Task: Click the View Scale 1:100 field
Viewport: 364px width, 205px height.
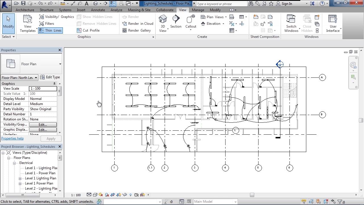Action: [x=43, y=89]
